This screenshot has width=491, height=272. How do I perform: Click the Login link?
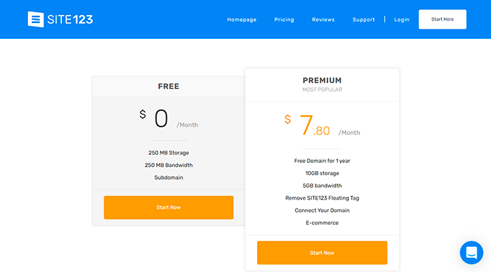[x=402, y=19]
